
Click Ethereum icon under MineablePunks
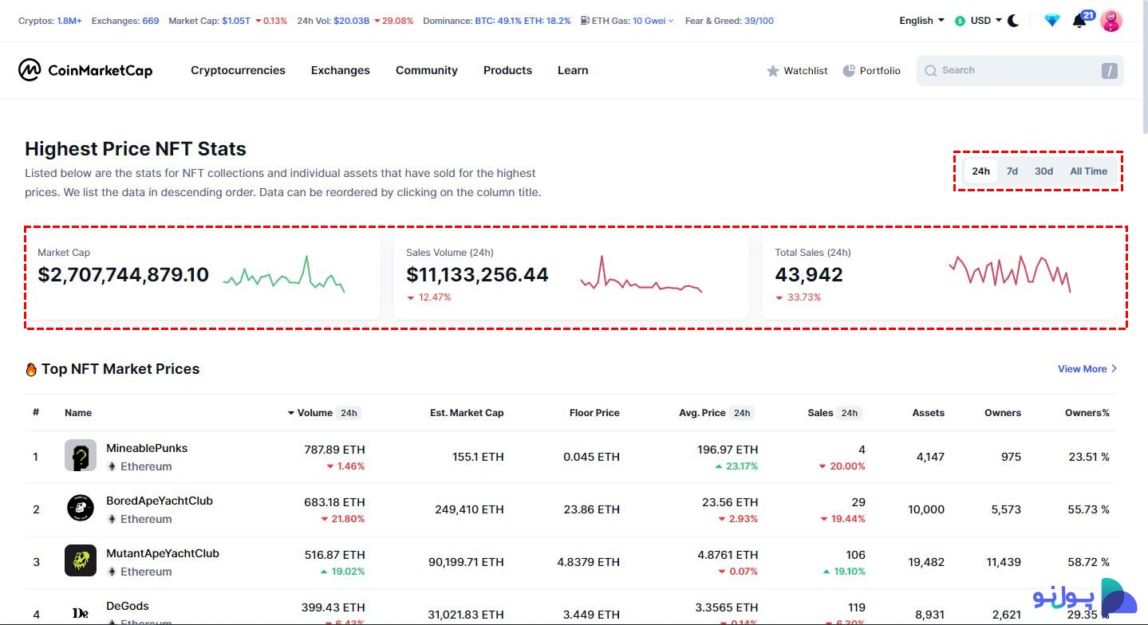point(112,466)
